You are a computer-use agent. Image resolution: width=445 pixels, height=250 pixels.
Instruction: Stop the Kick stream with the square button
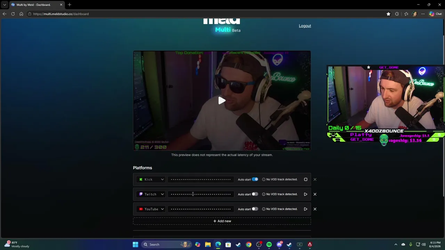click(306, 180)
